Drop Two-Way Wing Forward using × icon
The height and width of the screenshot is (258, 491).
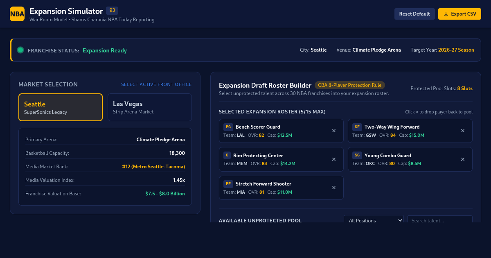[463, 131]
